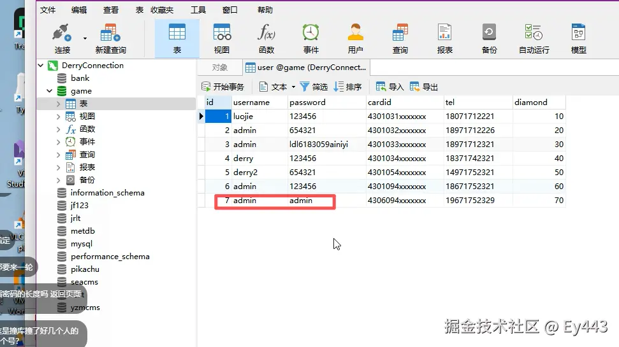Select the luojie username cell

tap(259, 117)
